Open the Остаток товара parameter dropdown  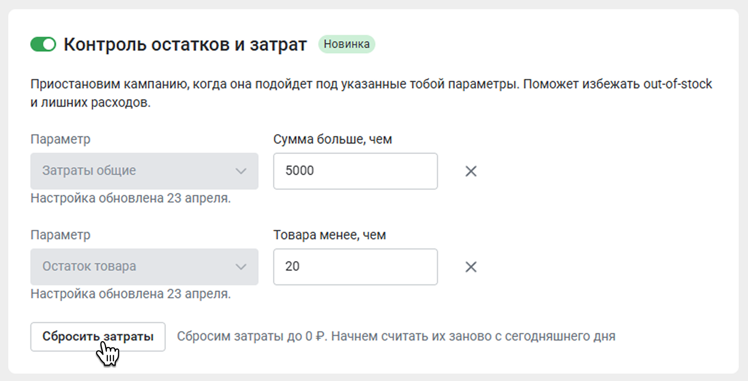click(144, 267)
